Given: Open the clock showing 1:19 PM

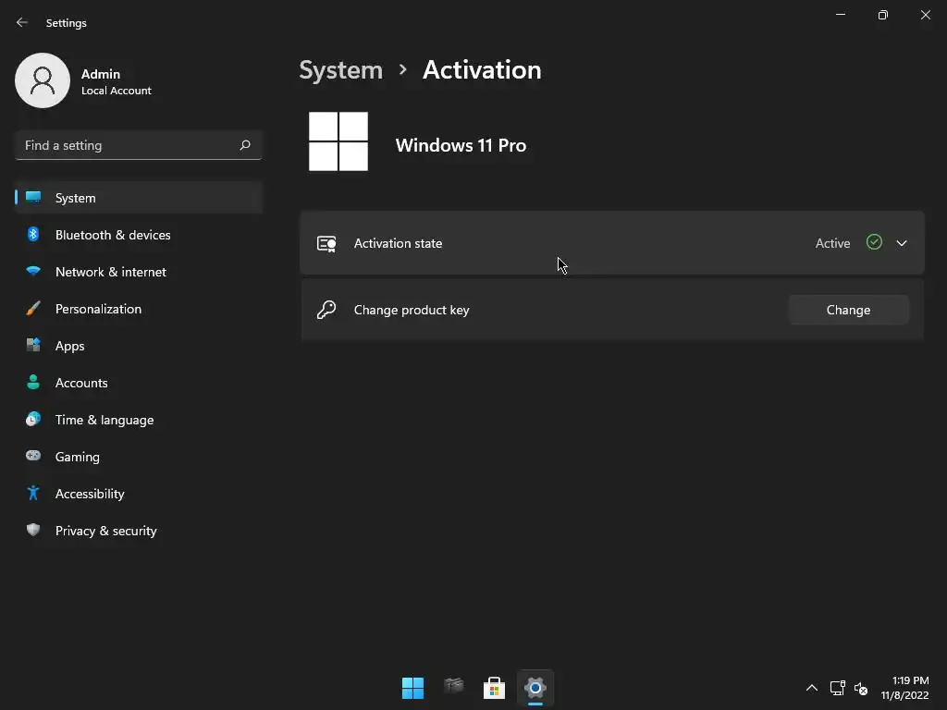Looking at the screenshot, I should pyautogui.click(x=904, y=688).
